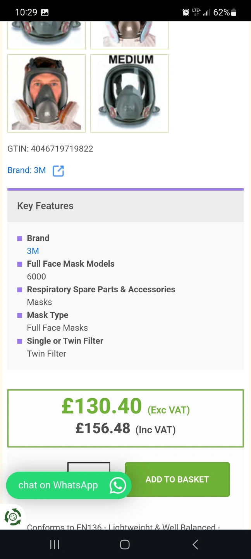The image size is (251, 559).
Task: Select the top-left mask thumbnail
Action: 46,35
